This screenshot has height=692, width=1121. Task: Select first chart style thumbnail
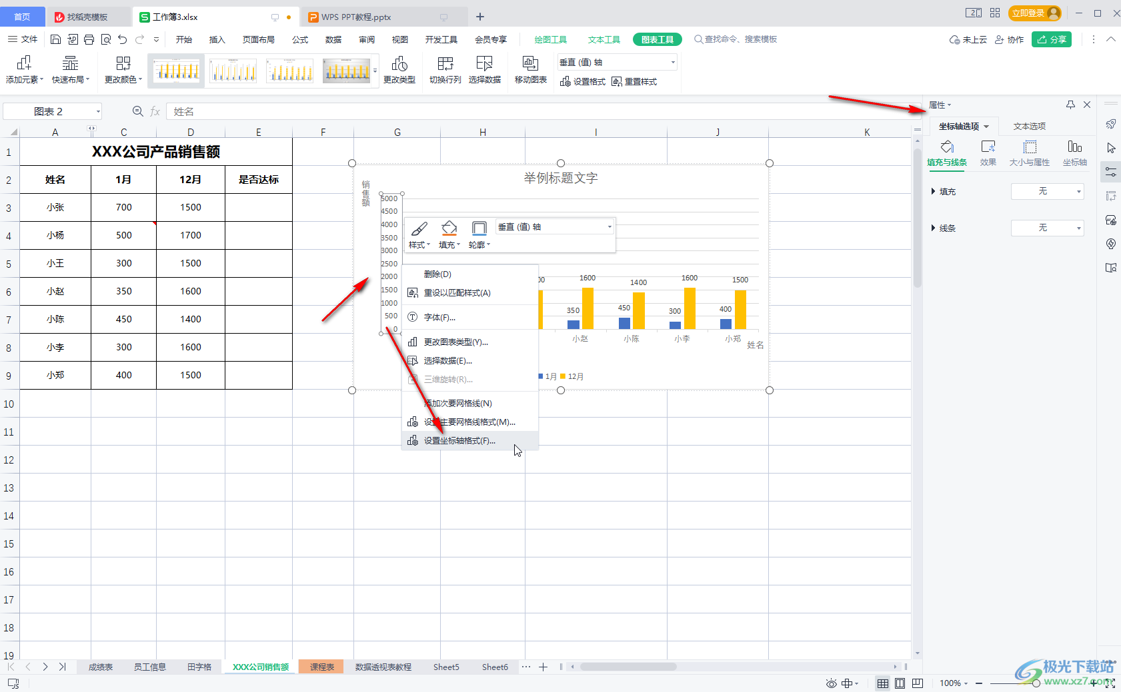[x=177, y=71]
